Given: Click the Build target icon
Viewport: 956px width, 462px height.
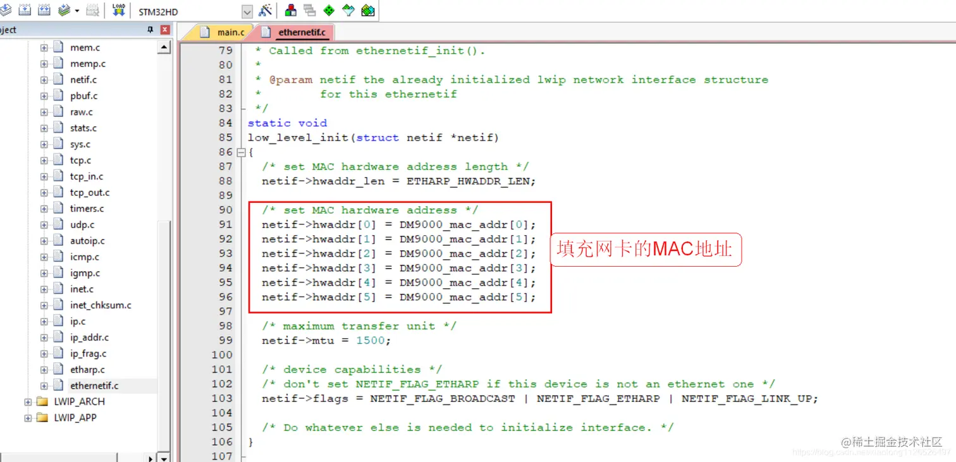Looking at the screenshot, I should point(25,10).
